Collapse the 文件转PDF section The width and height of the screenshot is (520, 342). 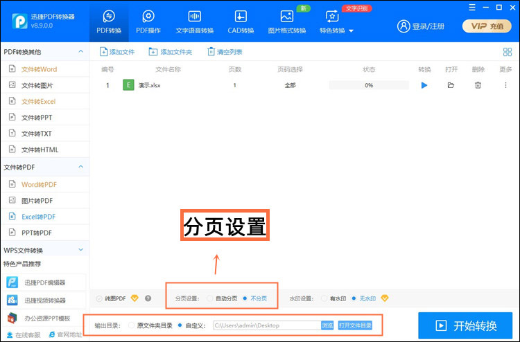tap(80, 167)
